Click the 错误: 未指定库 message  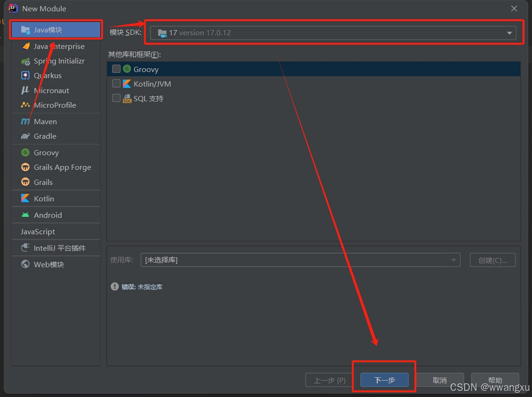pyautogui.click(x=142, y=287)
